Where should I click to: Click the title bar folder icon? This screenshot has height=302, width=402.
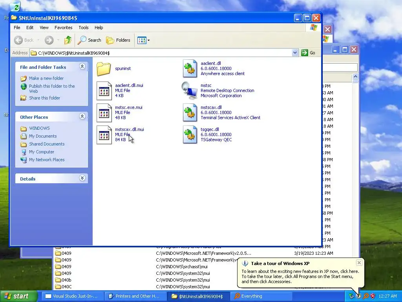[x=14, y=18]
